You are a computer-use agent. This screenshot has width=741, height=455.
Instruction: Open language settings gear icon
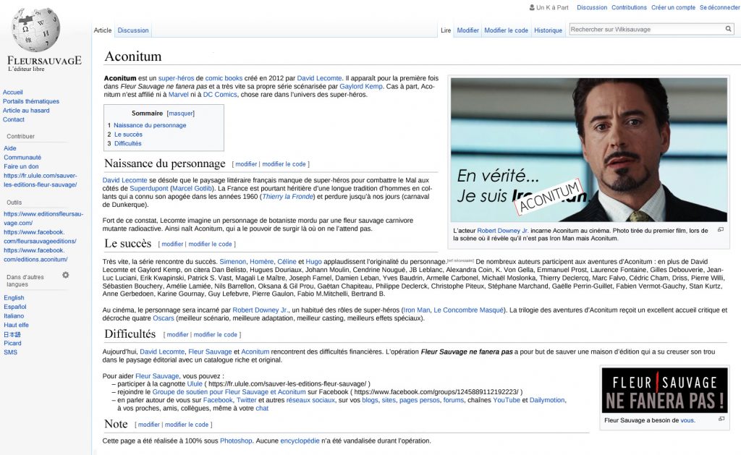click(x=66, y=275)
